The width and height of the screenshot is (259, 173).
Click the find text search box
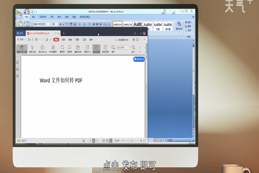coord(122,40)
